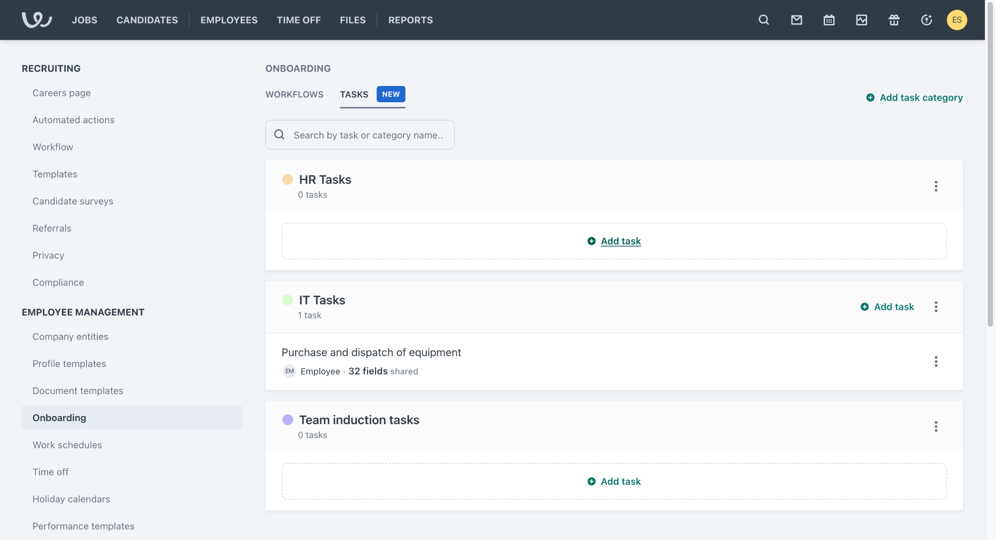Open Work schedules in the sidebar
Image resolution: width=995 pixels, height=540 pixels.
(67, 445)
